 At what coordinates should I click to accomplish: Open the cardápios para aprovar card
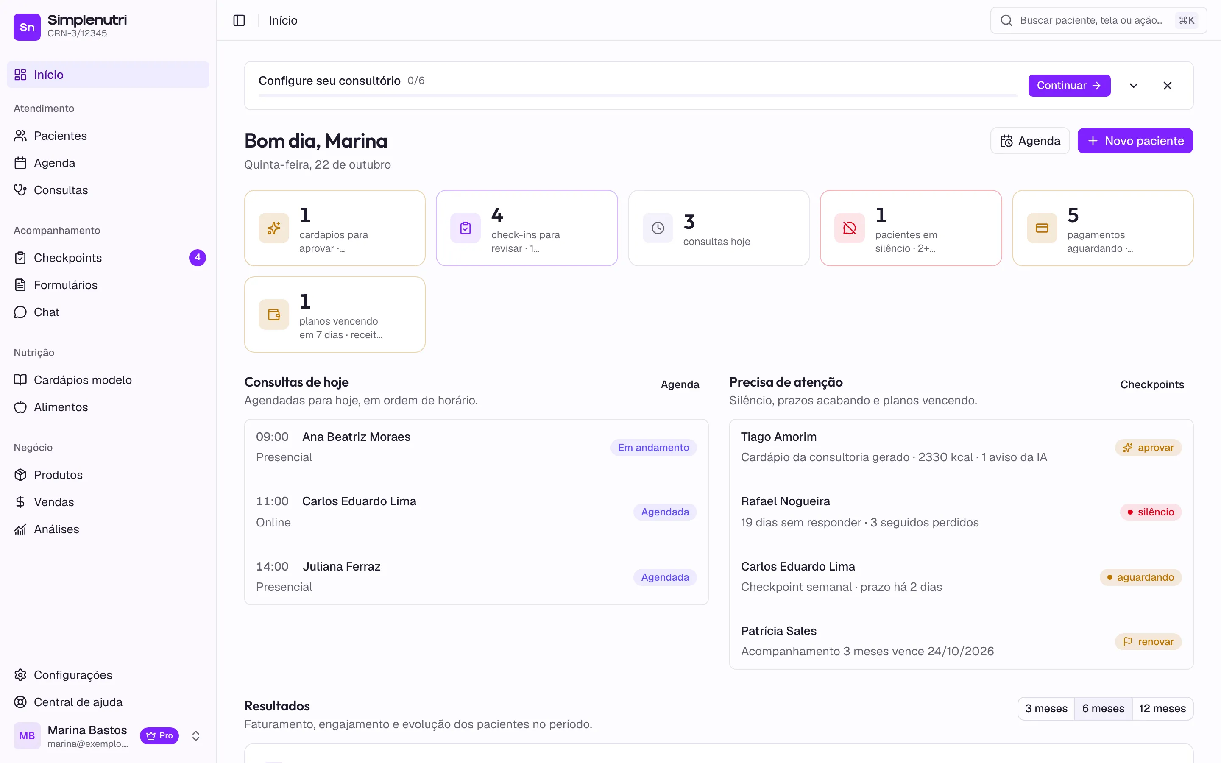coord(335,228)
